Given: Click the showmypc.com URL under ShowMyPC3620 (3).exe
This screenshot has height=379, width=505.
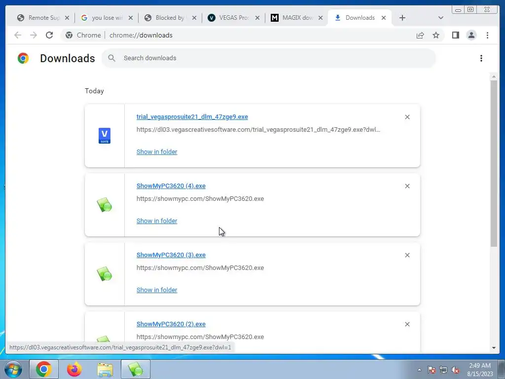Looking at the screenshot, I should pyautogui.click(x=200, y=267).
